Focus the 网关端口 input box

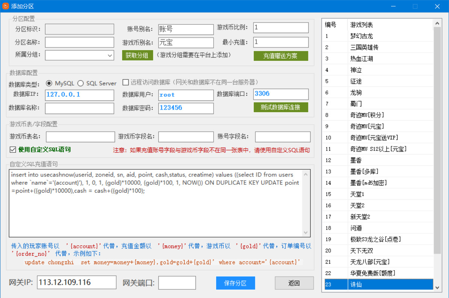[x=177, y=283]
